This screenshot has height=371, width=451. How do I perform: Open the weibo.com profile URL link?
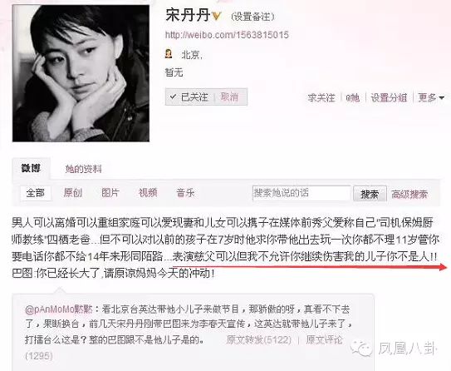pos(227,35)
